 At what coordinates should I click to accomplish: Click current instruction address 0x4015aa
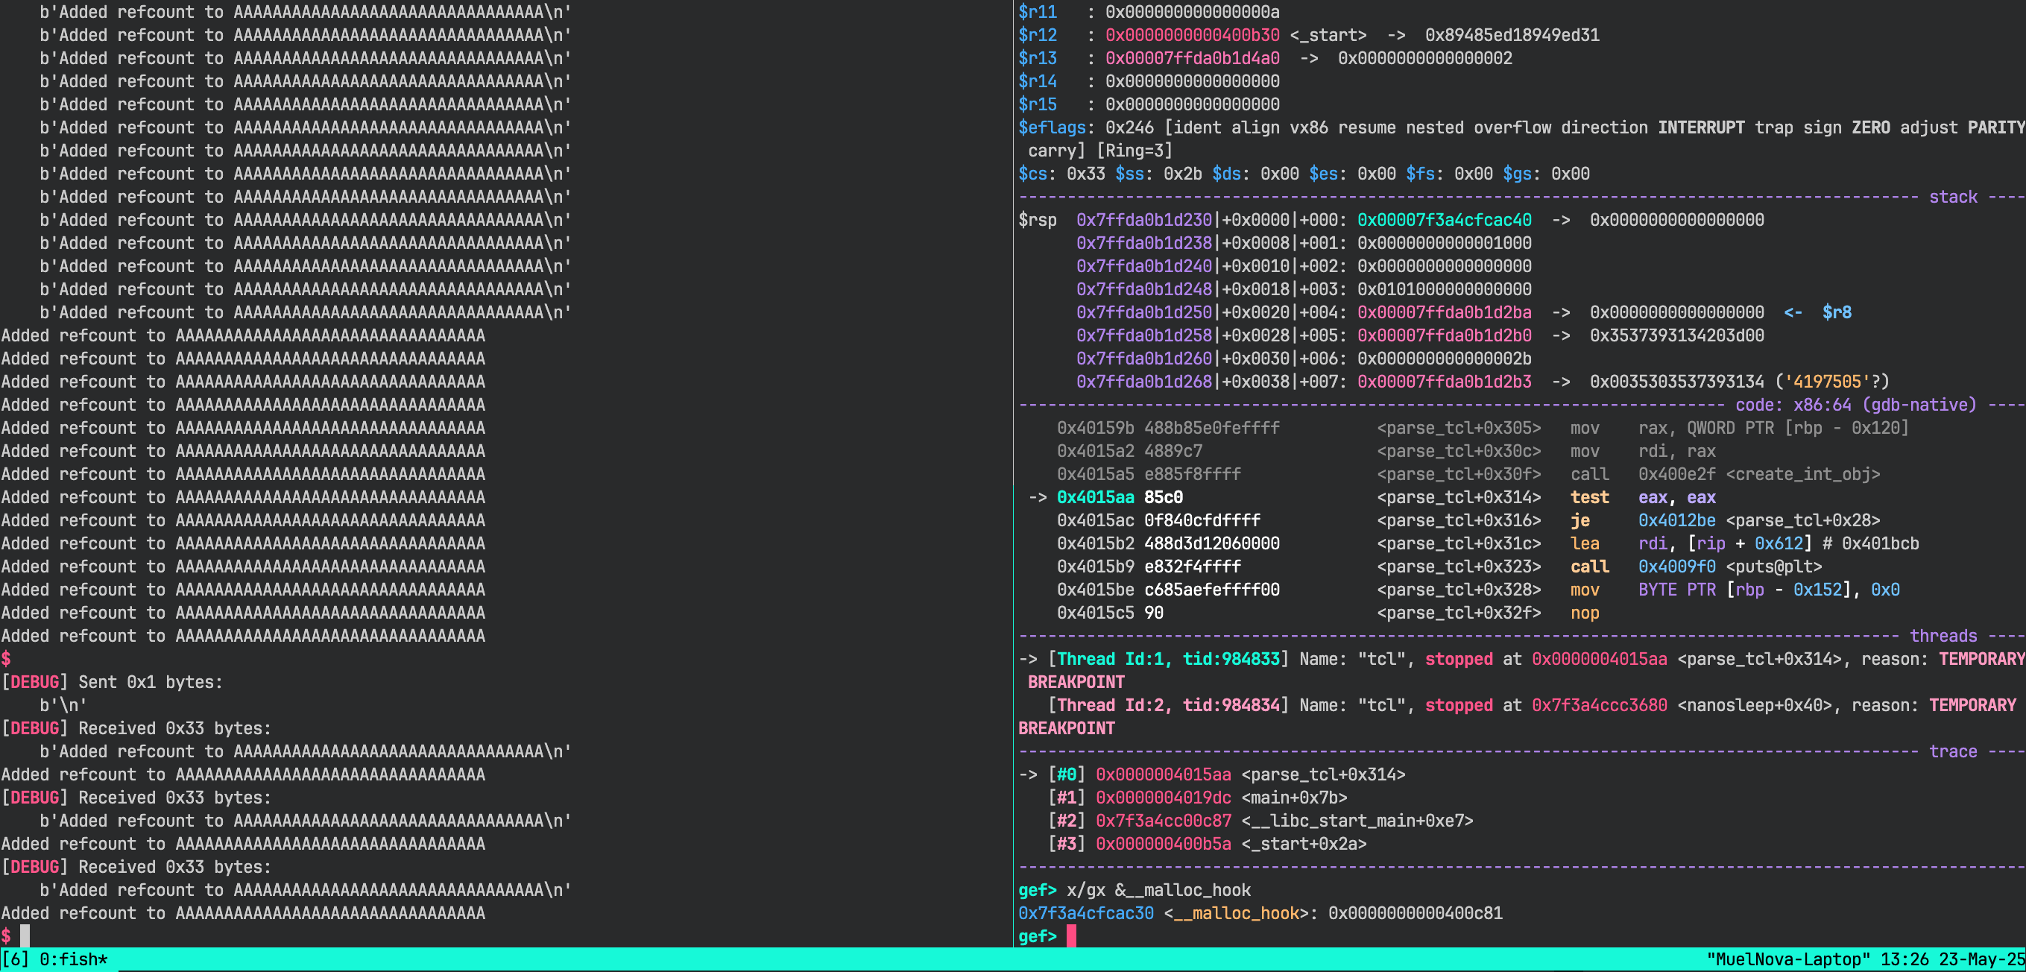pos(1095,498)
